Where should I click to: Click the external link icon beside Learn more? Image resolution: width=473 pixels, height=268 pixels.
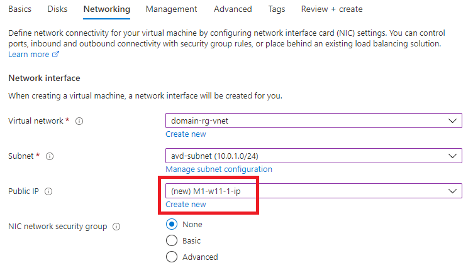coord(55,54)
